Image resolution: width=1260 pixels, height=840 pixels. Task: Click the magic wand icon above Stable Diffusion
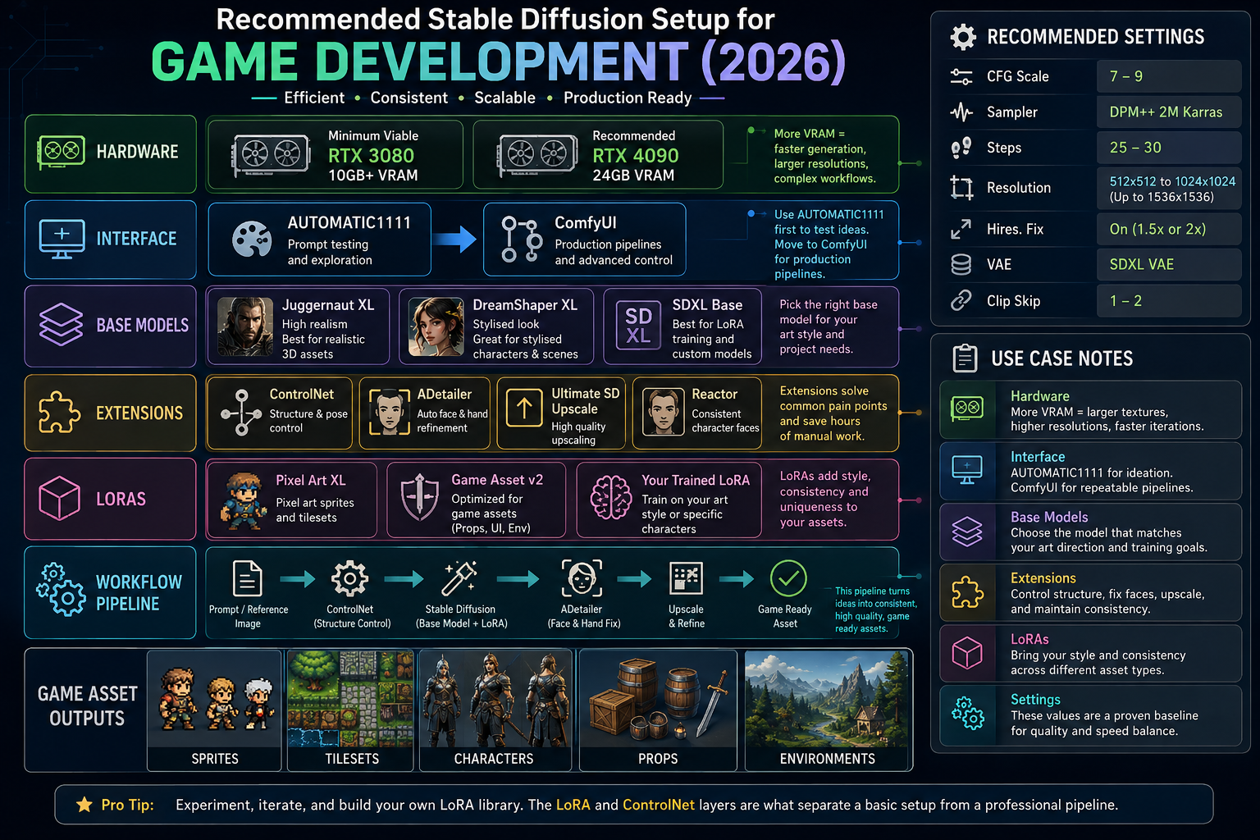459,578
